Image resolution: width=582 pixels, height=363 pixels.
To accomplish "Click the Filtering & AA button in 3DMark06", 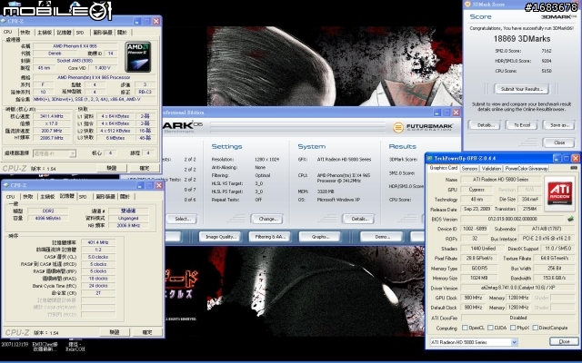I will pyautogui.click(x=269, y=237).
